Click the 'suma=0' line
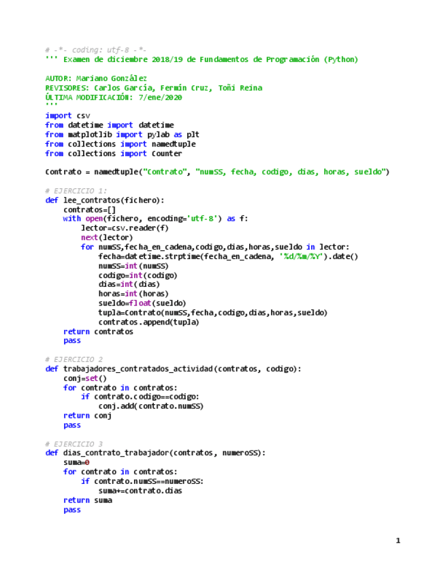 pyautogui.click(x=76, y=462)
